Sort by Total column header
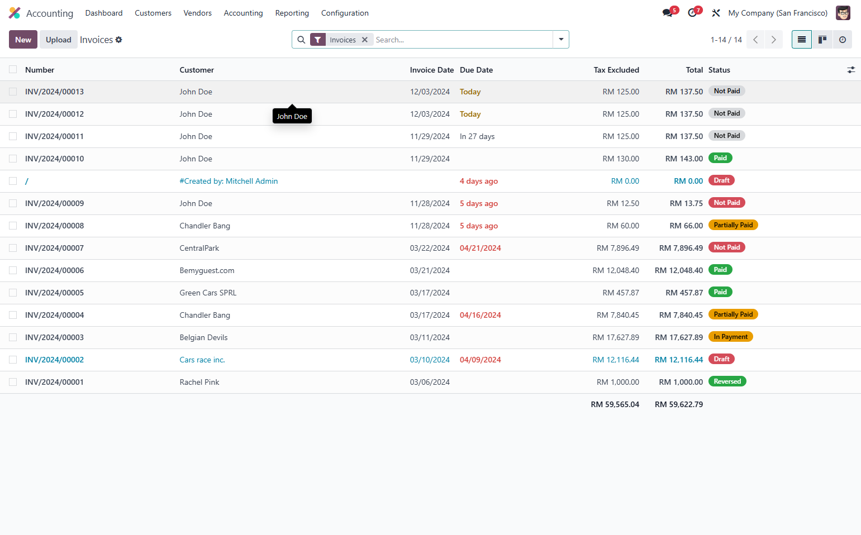The image size is (861, 535). pyautogui.click(x=694, y=70)
